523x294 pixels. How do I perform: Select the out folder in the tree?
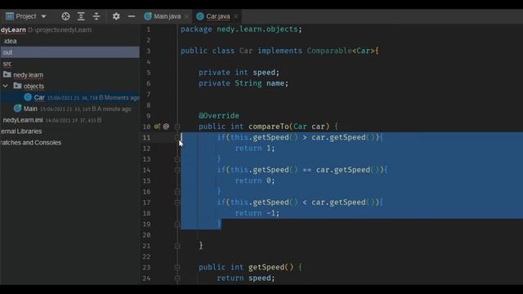tap(69, 52)
